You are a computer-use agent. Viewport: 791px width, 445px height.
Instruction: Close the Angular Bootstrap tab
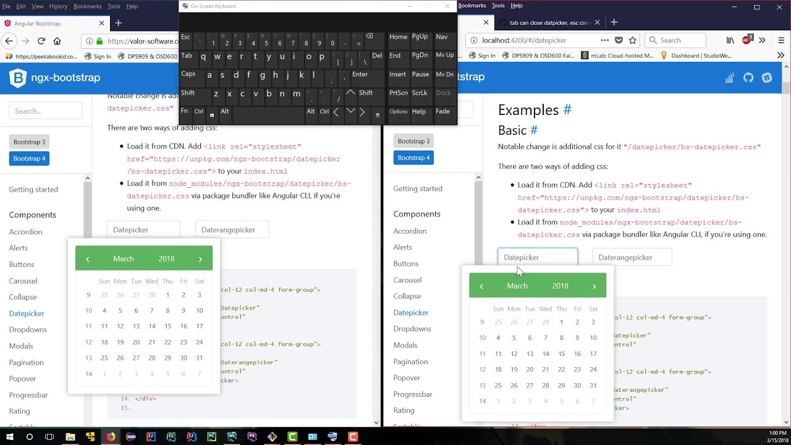(101, 23)
